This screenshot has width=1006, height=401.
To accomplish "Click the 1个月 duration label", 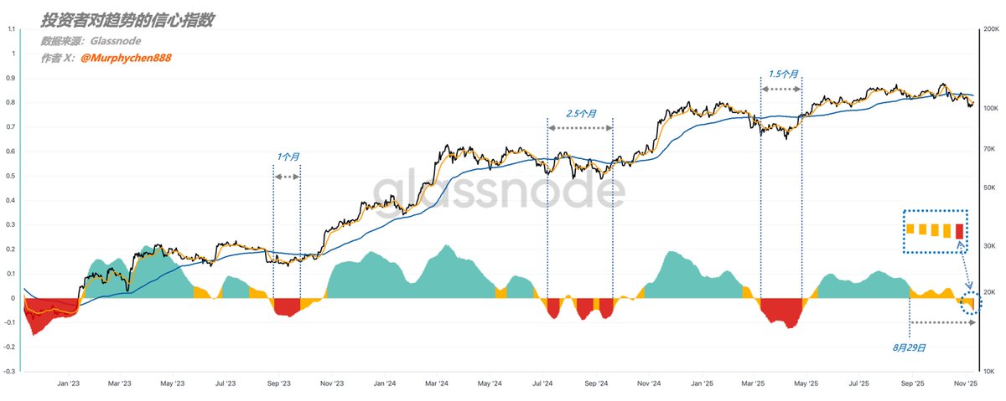I will point(288,157).
